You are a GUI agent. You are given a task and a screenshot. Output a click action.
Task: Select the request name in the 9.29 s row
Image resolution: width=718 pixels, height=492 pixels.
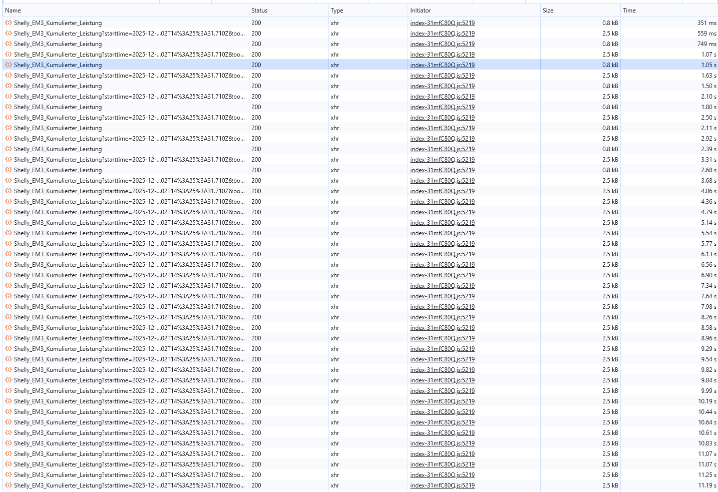(130, 349)
